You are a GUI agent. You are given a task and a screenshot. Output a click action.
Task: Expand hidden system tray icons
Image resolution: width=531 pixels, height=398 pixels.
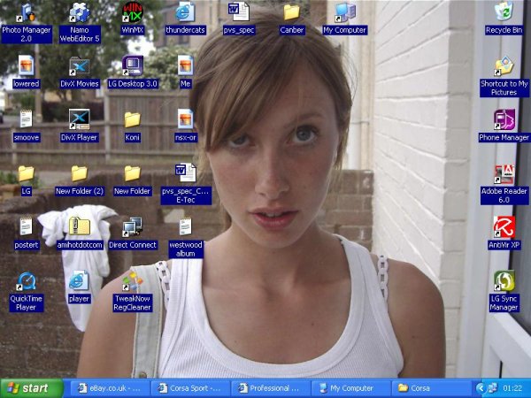[x=481, y=387]
